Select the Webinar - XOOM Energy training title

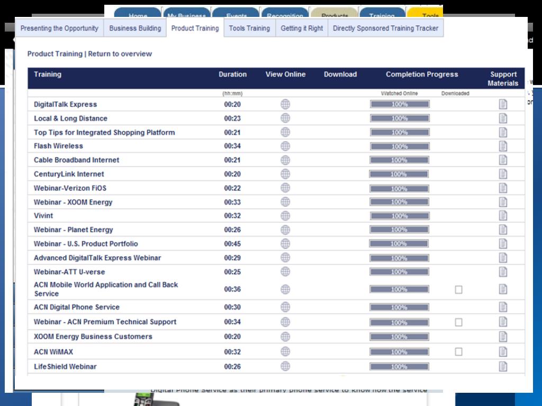tap(73, 202)
